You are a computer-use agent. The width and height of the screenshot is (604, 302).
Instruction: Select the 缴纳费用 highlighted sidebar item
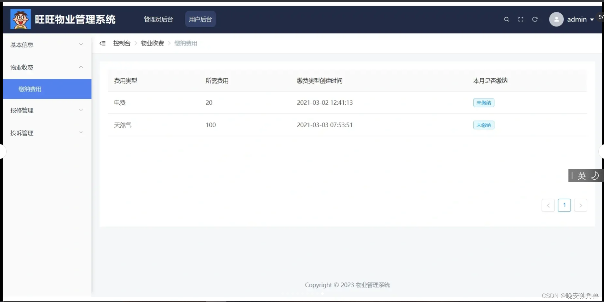30,89
